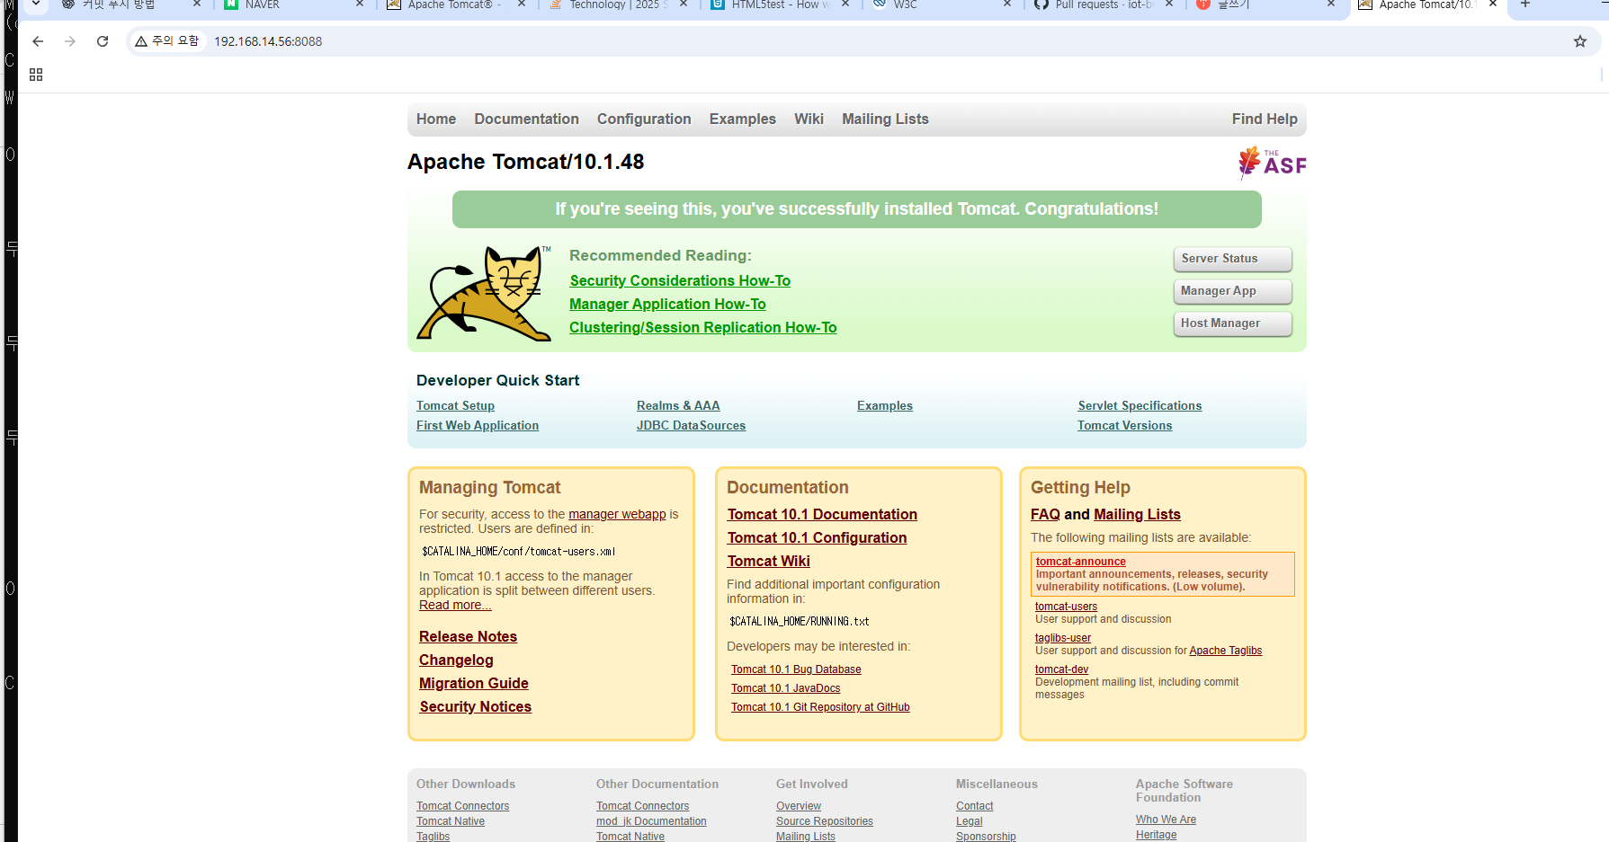The image size is (1609, 842).
Task: Open First Web Application link
Action: point(478,425)
